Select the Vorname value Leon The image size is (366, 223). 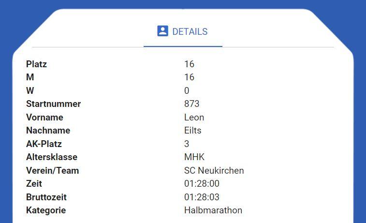[194, 117]
